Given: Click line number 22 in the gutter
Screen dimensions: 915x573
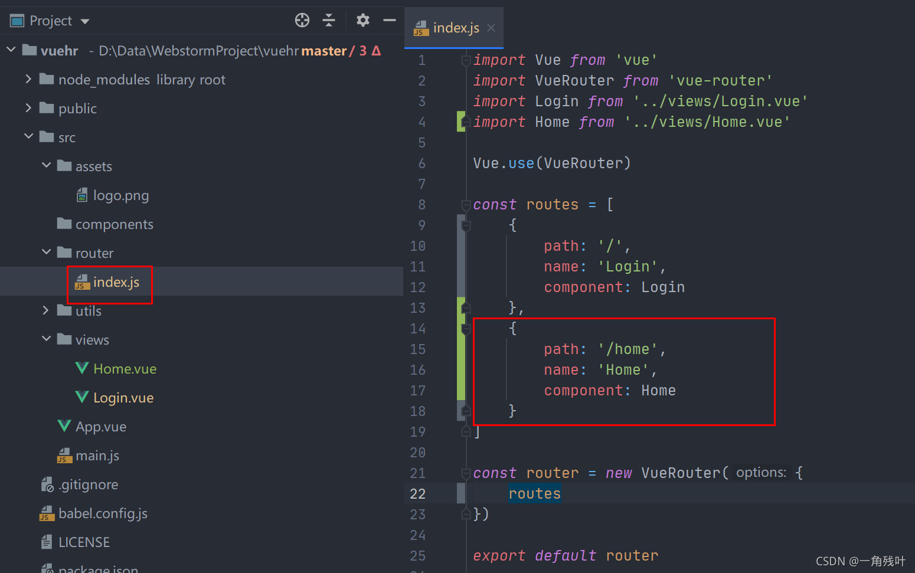Looking at the screenshot, I should (x=417, y=494).
